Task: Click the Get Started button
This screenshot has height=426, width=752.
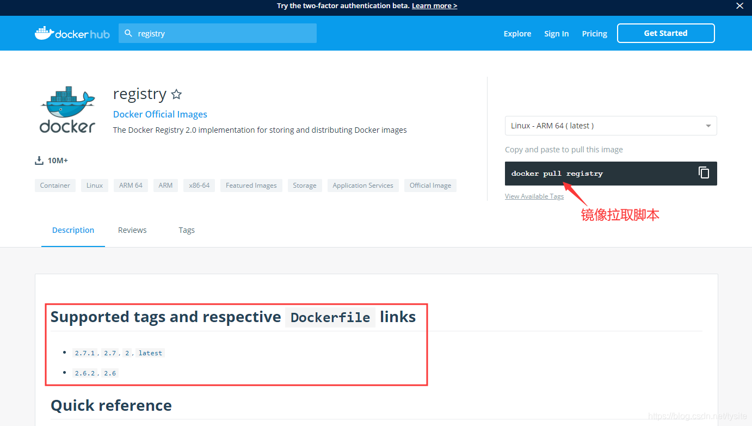Action: pos(665,33)
